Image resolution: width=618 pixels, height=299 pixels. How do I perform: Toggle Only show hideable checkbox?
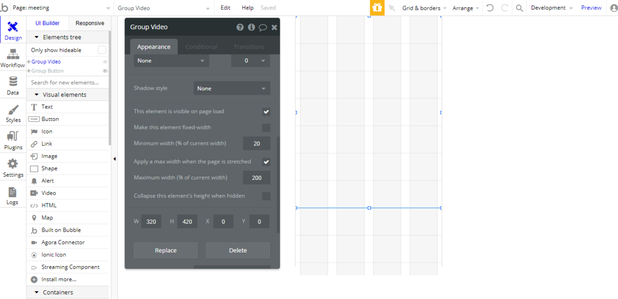[101, 50]
